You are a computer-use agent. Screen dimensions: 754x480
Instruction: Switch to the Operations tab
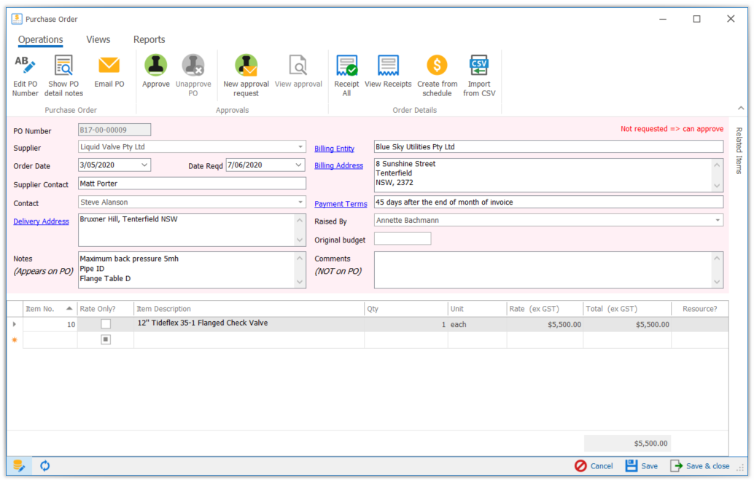[x=40, y=39]
